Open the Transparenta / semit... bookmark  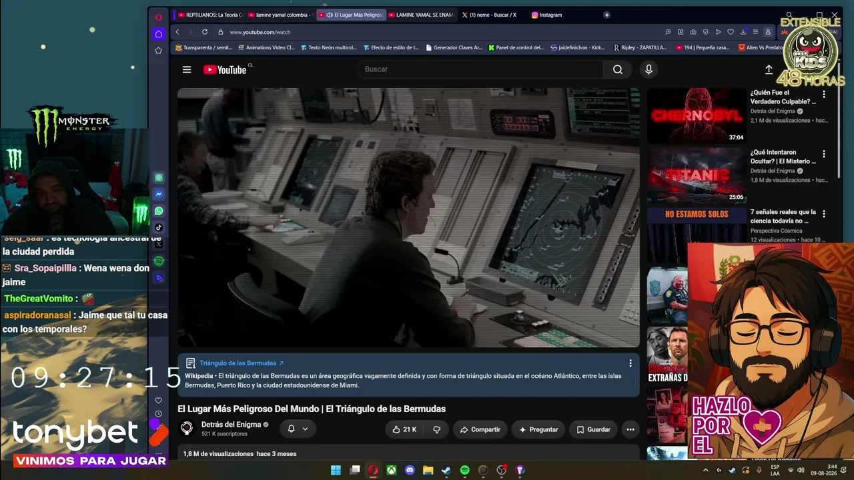(203, 47)
